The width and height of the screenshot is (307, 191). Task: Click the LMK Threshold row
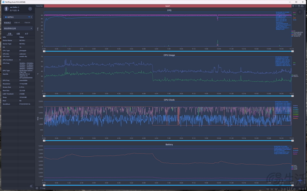[x=18, y=94]
